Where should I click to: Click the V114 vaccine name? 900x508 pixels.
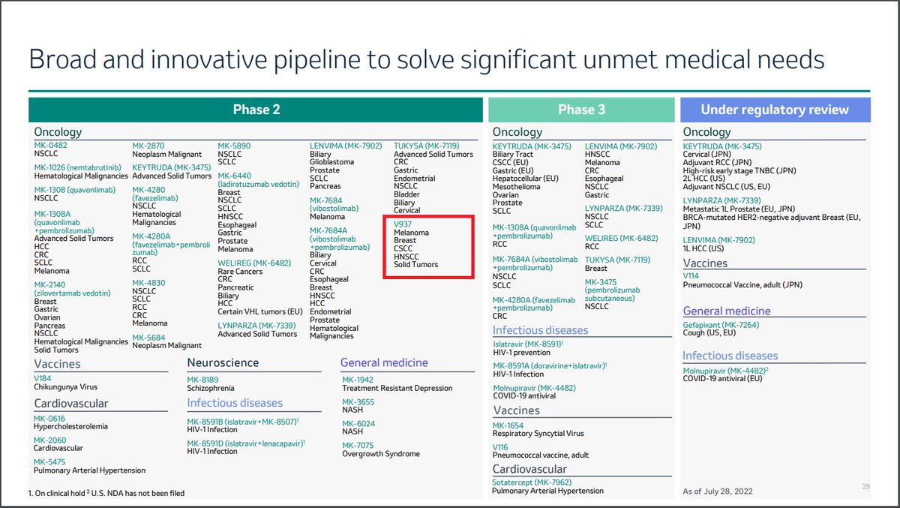pyautogui.click(x=691, y=278)
